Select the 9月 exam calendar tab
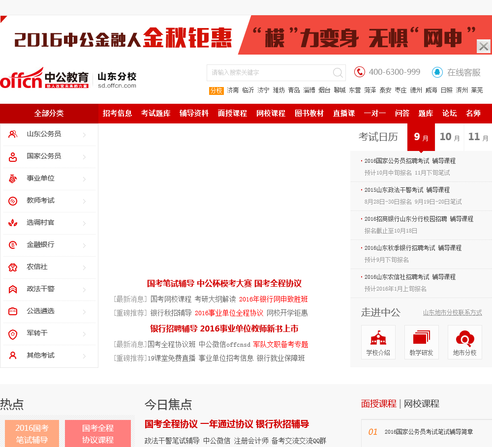 click(421, 137)
